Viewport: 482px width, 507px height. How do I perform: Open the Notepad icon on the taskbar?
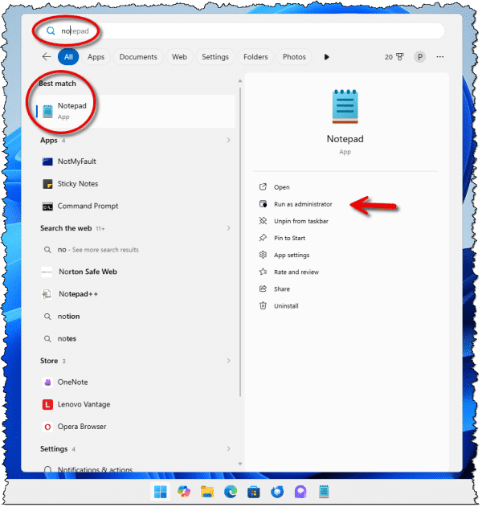pos(324,492)
